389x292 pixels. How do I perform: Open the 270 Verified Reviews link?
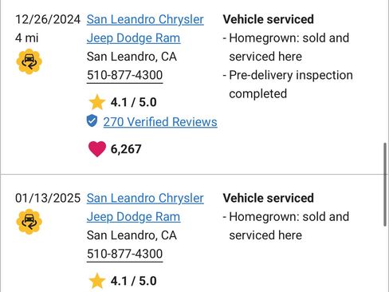pos(160,122)
